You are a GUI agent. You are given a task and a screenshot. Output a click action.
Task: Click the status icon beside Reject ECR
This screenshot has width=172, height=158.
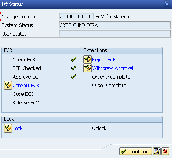87,59
